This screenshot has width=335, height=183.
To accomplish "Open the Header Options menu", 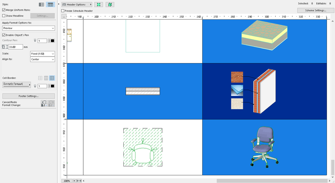I will [x=77, y=5].
